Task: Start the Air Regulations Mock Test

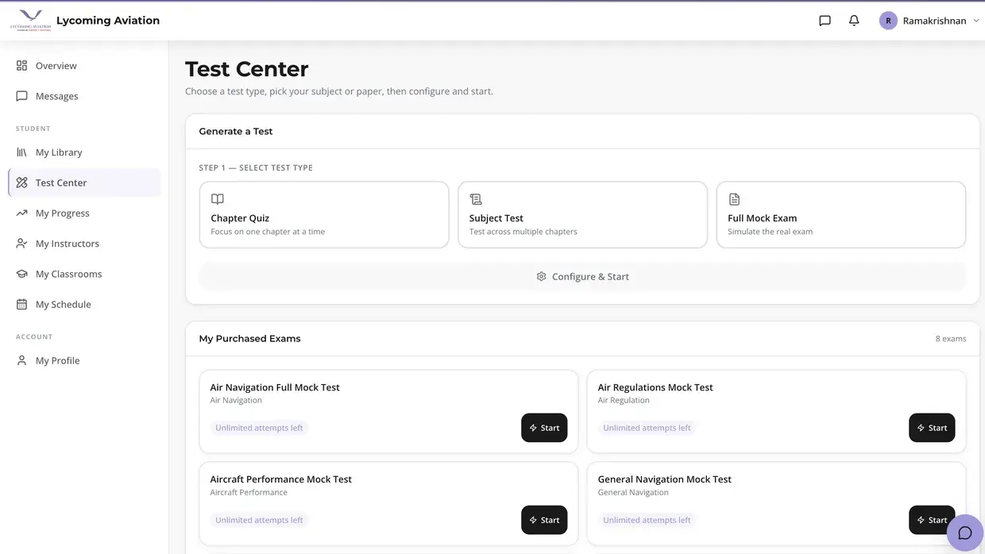Action: pos(932,428)
